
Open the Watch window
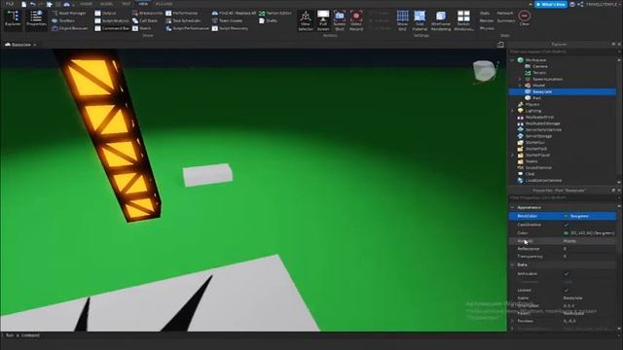pos(142,28)
